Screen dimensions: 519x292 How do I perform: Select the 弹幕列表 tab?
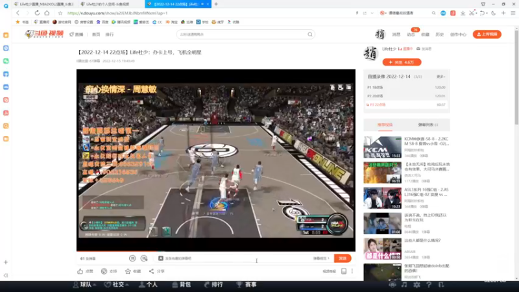(x=428, y=125)
